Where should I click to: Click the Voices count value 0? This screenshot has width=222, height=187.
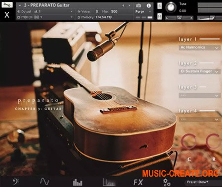coord(97,11)
